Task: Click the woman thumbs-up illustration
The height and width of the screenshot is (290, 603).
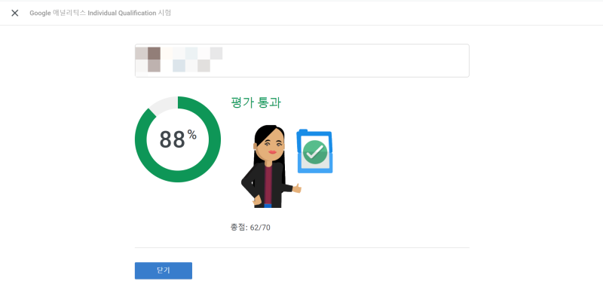Action: point(271,166)
